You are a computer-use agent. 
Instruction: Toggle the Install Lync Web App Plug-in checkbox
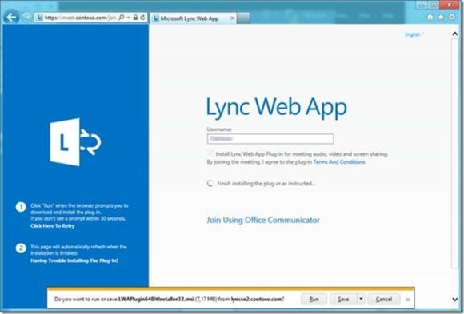(x=210, y=153)
